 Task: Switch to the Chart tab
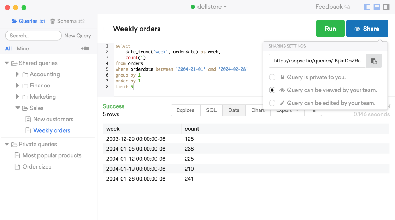(x=258, y=110)
